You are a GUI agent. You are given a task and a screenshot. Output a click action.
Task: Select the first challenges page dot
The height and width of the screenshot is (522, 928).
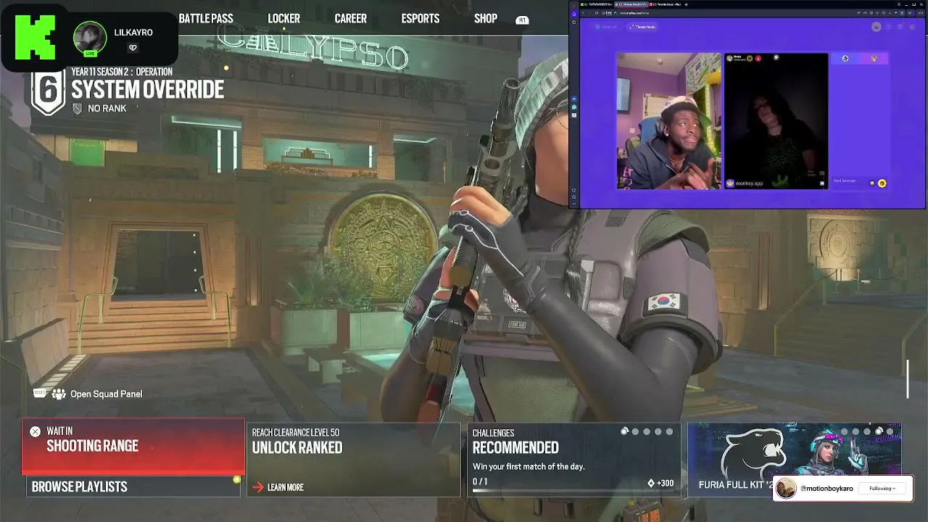pos(624,431)
